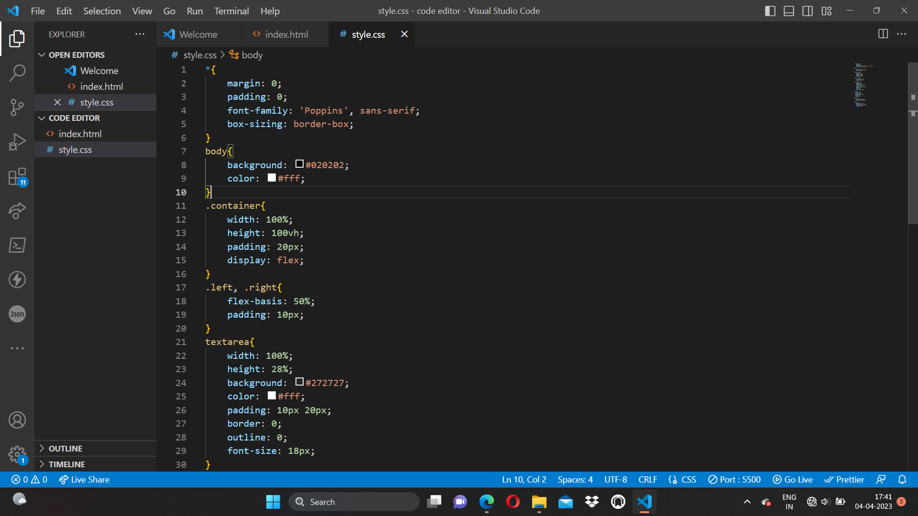The height and width of the screenshot is (516, 918).
Task: Open the Terminal menu
Action: click(231, 11)
